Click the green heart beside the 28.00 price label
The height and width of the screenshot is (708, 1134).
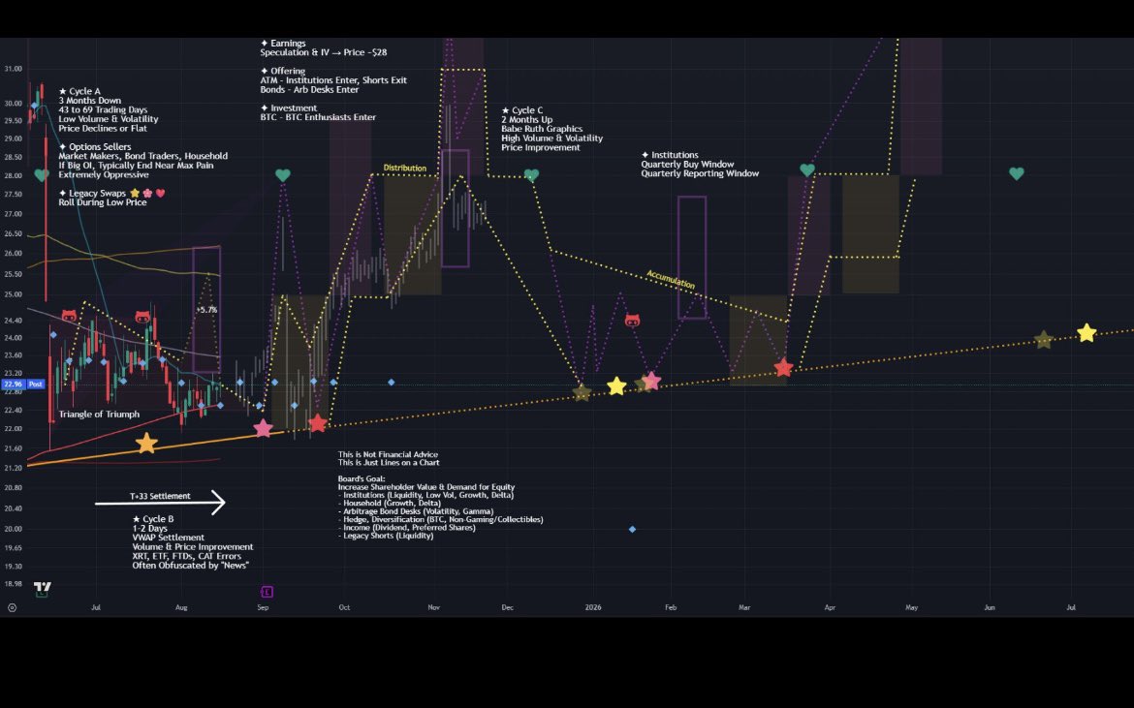pyautogui.click(x=42, y=175)
